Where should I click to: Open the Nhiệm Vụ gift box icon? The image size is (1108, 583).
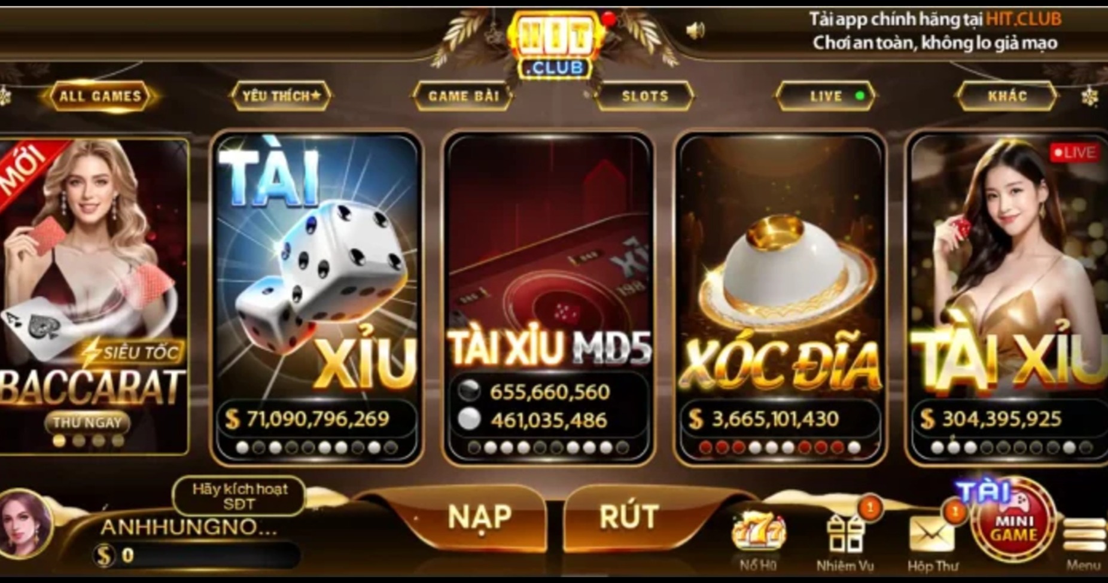click(845, 533)
